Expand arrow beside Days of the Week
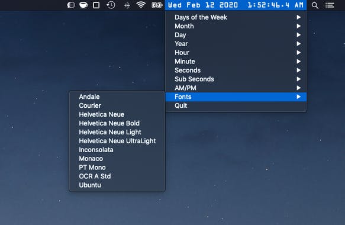 tap(299, 17)
